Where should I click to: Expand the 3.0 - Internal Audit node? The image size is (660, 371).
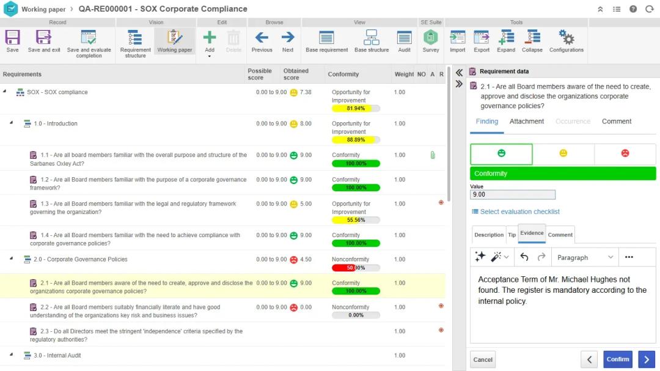tap(11, 354)
